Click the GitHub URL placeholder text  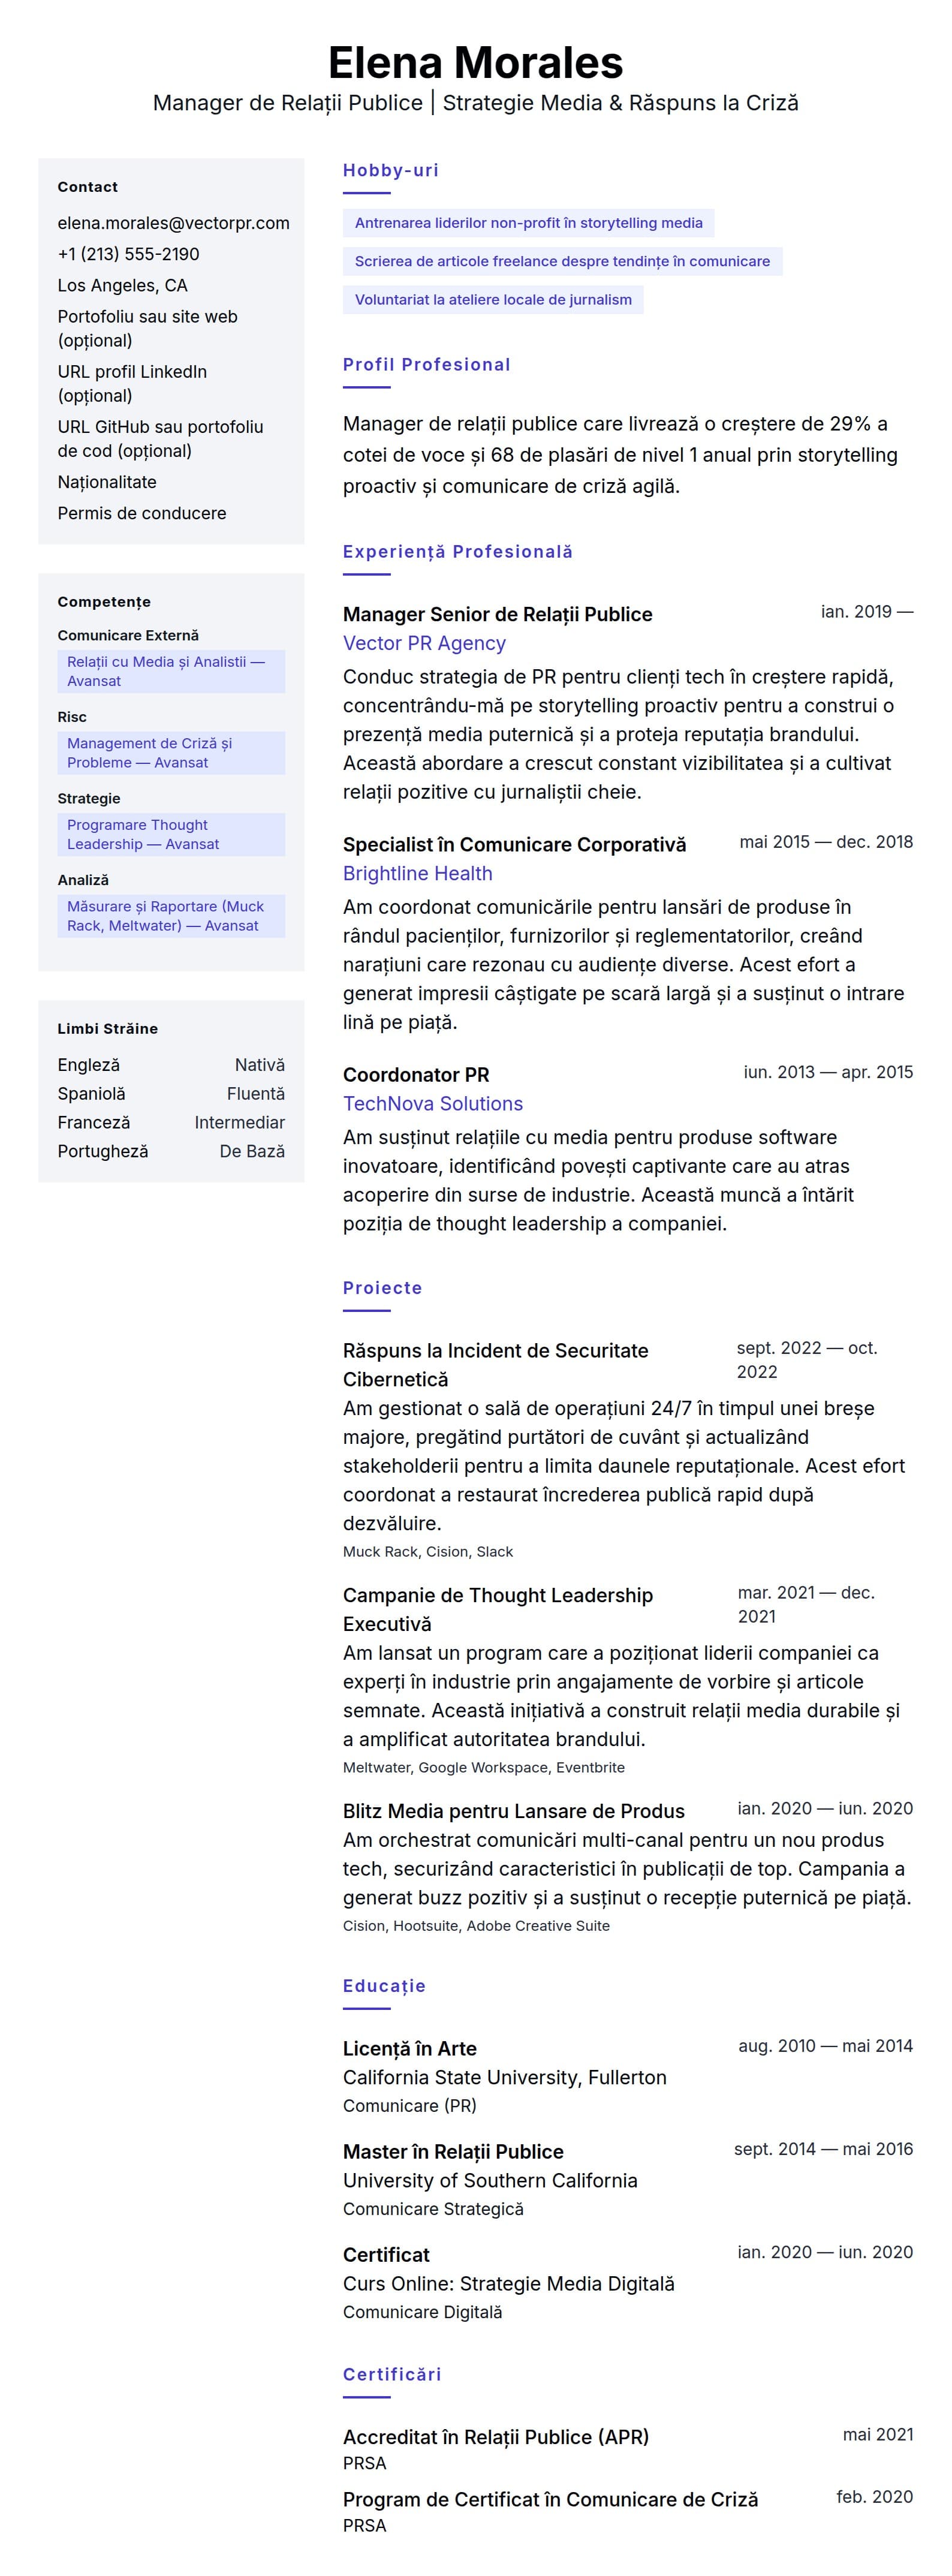(x=160, y=438)
